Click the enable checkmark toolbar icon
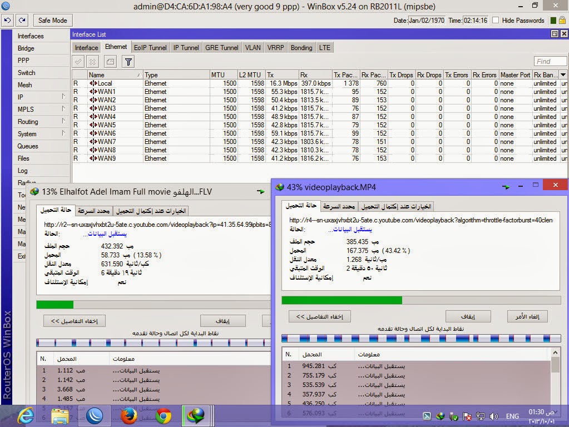 tap(78, 62)
